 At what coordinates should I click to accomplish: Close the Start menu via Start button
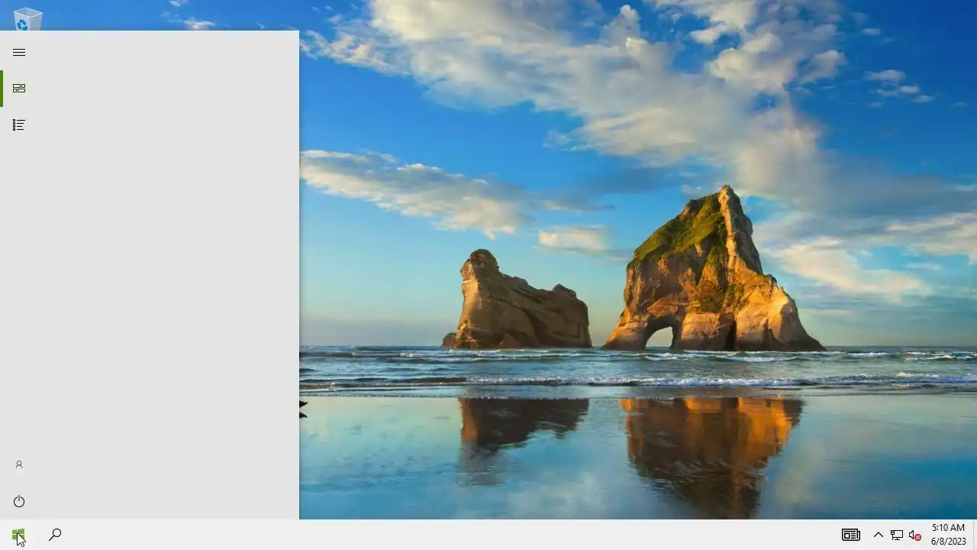(18, 535)
